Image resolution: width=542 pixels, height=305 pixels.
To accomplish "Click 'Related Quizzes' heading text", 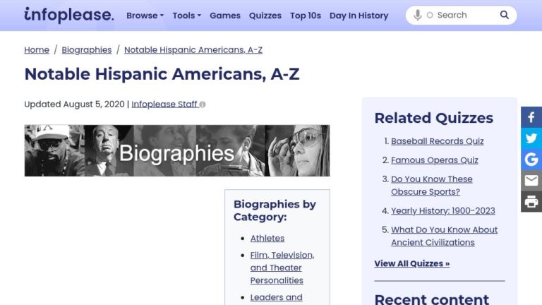I will (434, 118).
